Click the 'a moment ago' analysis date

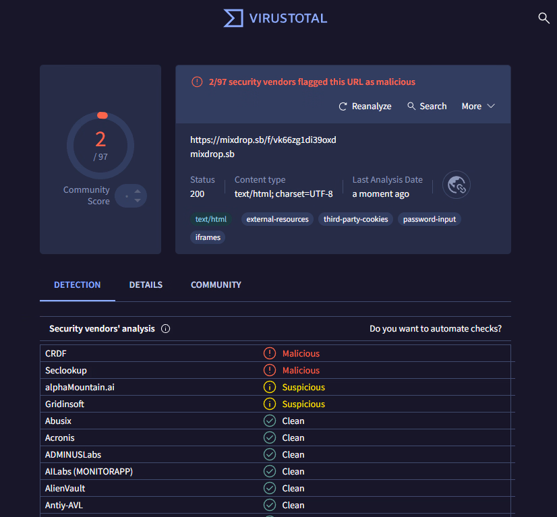coord(380,194)
